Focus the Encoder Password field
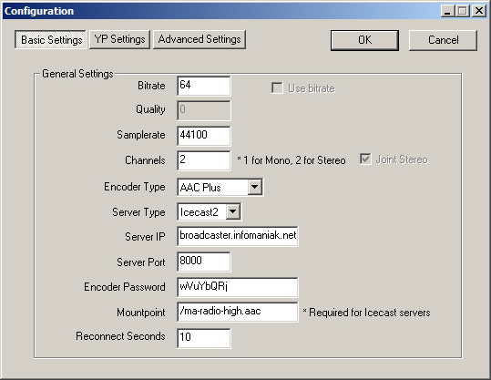The width and height of the screenshot is (491, 380). point(238,287)
